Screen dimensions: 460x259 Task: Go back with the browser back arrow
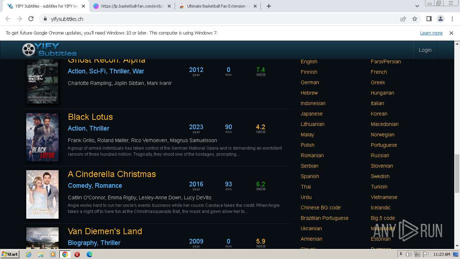pyautogui.click(x=8, y=19)
